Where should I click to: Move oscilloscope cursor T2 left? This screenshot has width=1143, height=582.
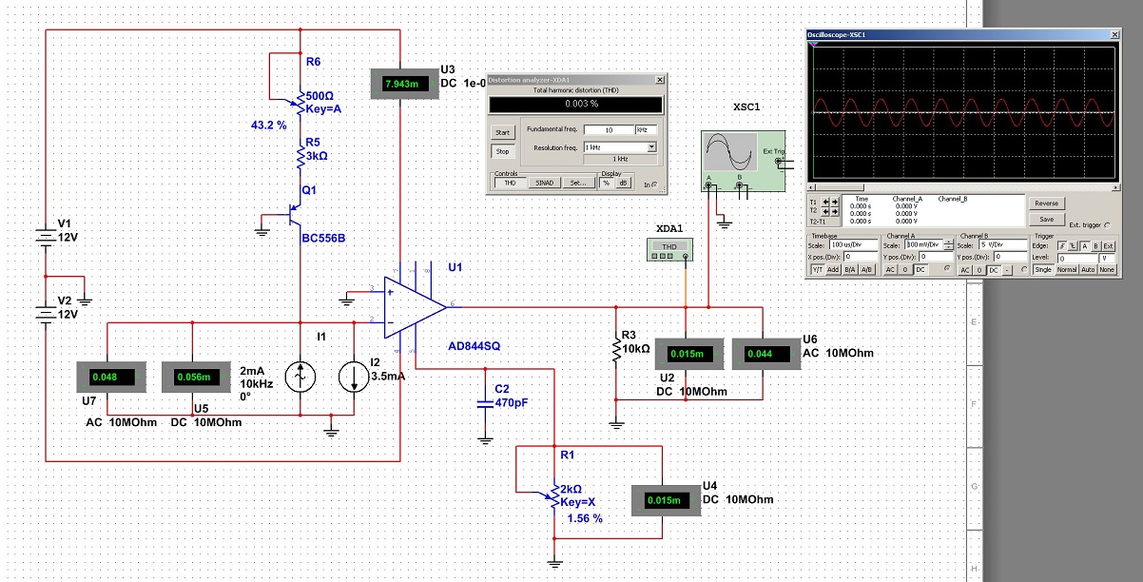click(825, 212)
